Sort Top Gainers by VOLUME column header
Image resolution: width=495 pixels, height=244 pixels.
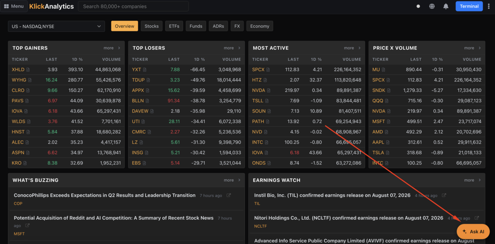tap(111, 59)
